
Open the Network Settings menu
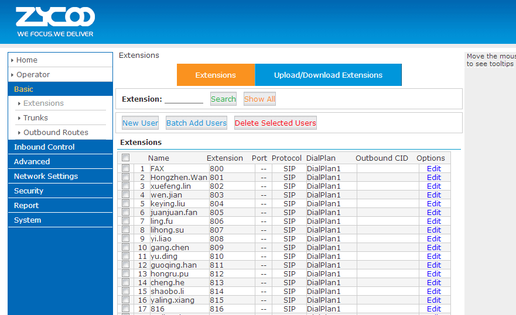coord(46,176)
